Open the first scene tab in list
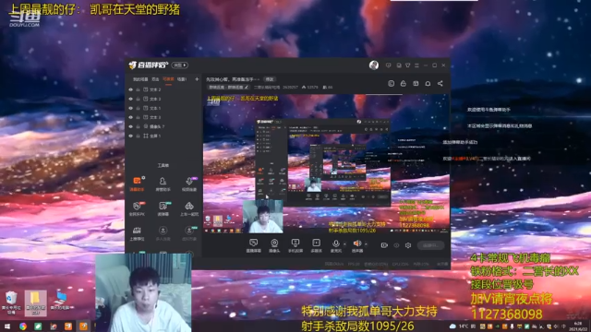This screenshot has width=591, height=332. [x=140, y=79]
